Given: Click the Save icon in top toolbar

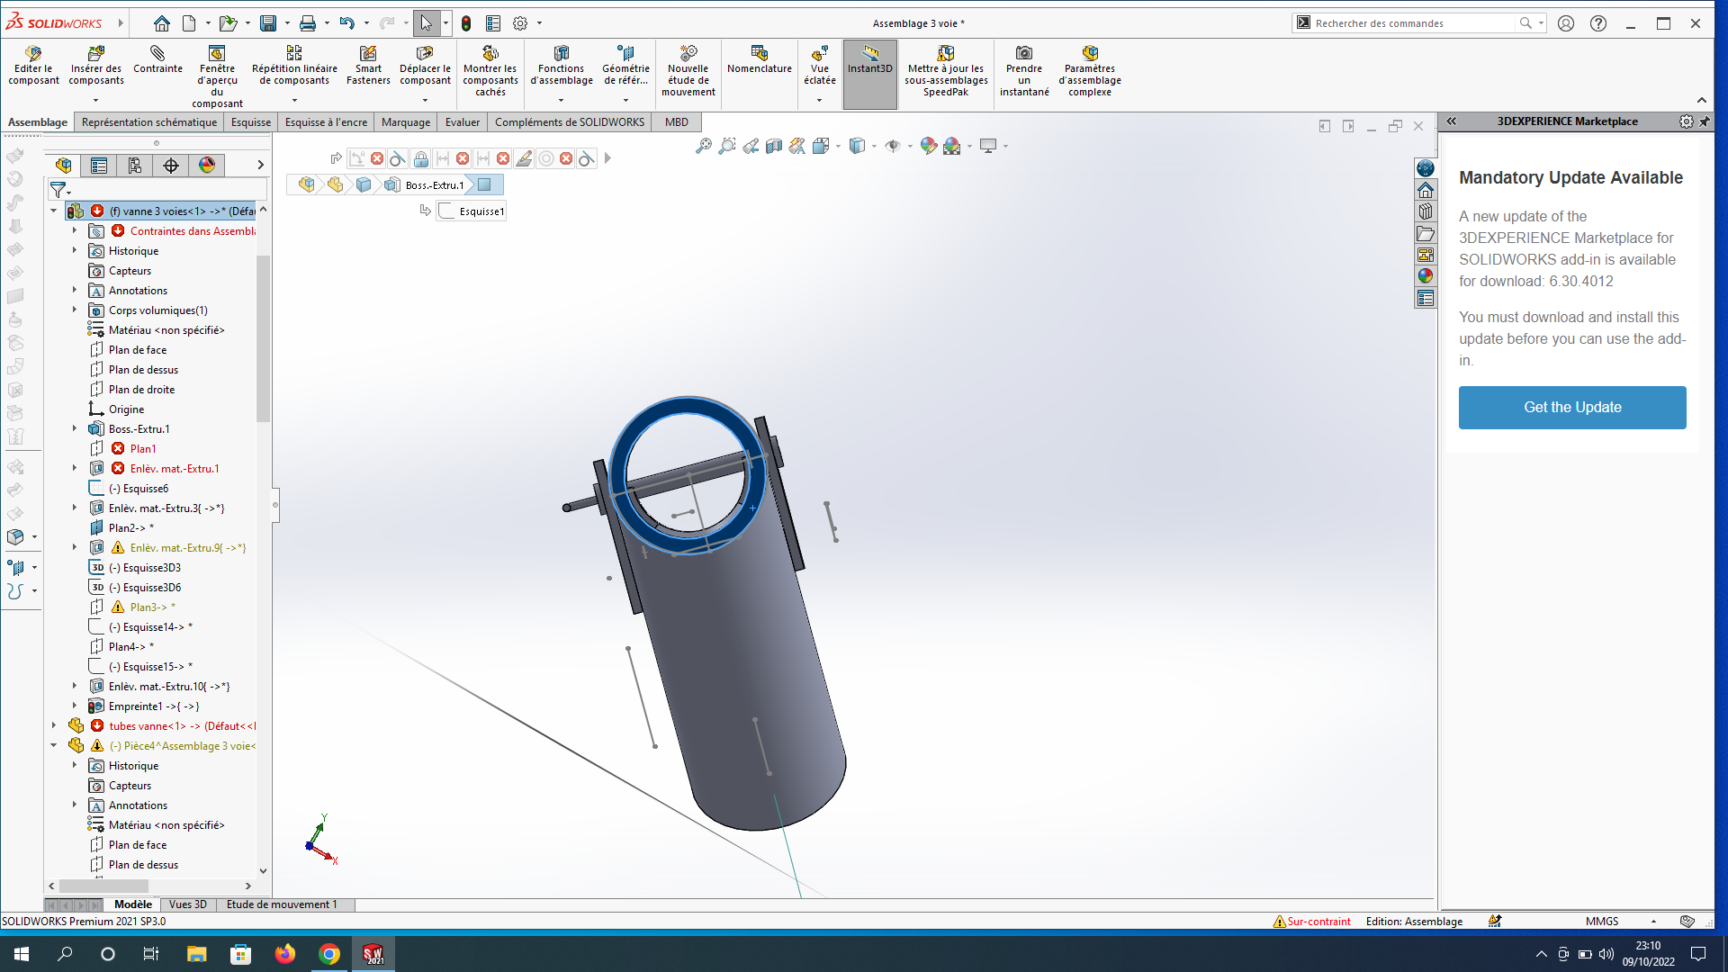Looking at the screenshot, I should (x=268, y=23).
